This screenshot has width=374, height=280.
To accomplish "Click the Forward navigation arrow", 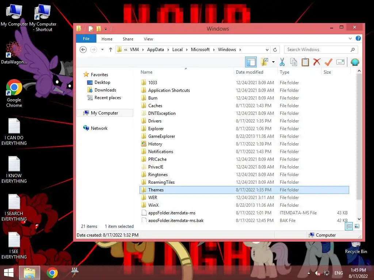I will tap(93, 50).
